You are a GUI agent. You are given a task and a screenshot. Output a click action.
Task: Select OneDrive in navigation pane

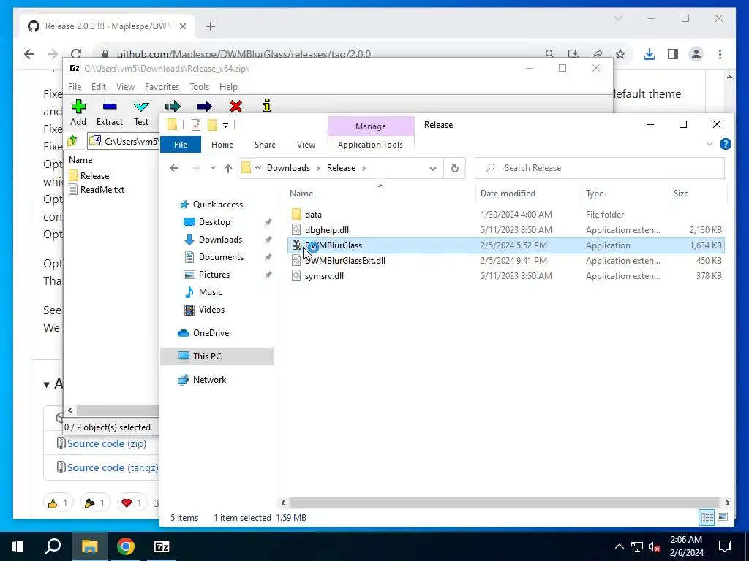210,333
